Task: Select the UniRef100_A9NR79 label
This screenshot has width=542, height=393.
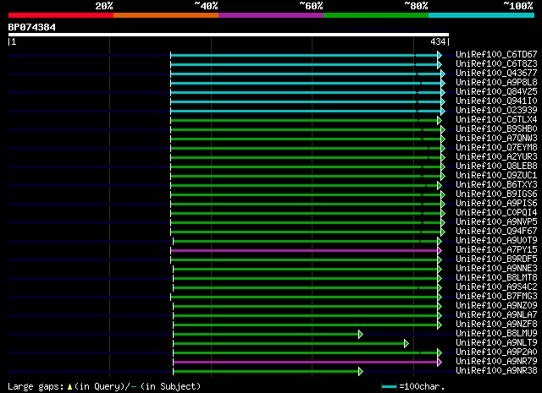Action: [x=496, y=362]
